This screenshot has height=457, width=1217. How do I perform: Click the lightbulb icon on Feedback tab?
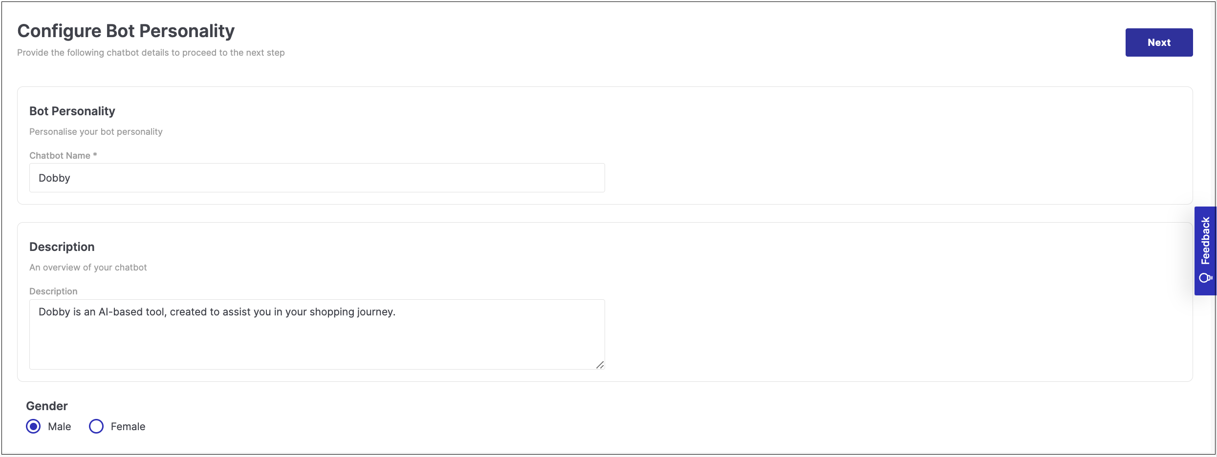tap(1205, 278)
